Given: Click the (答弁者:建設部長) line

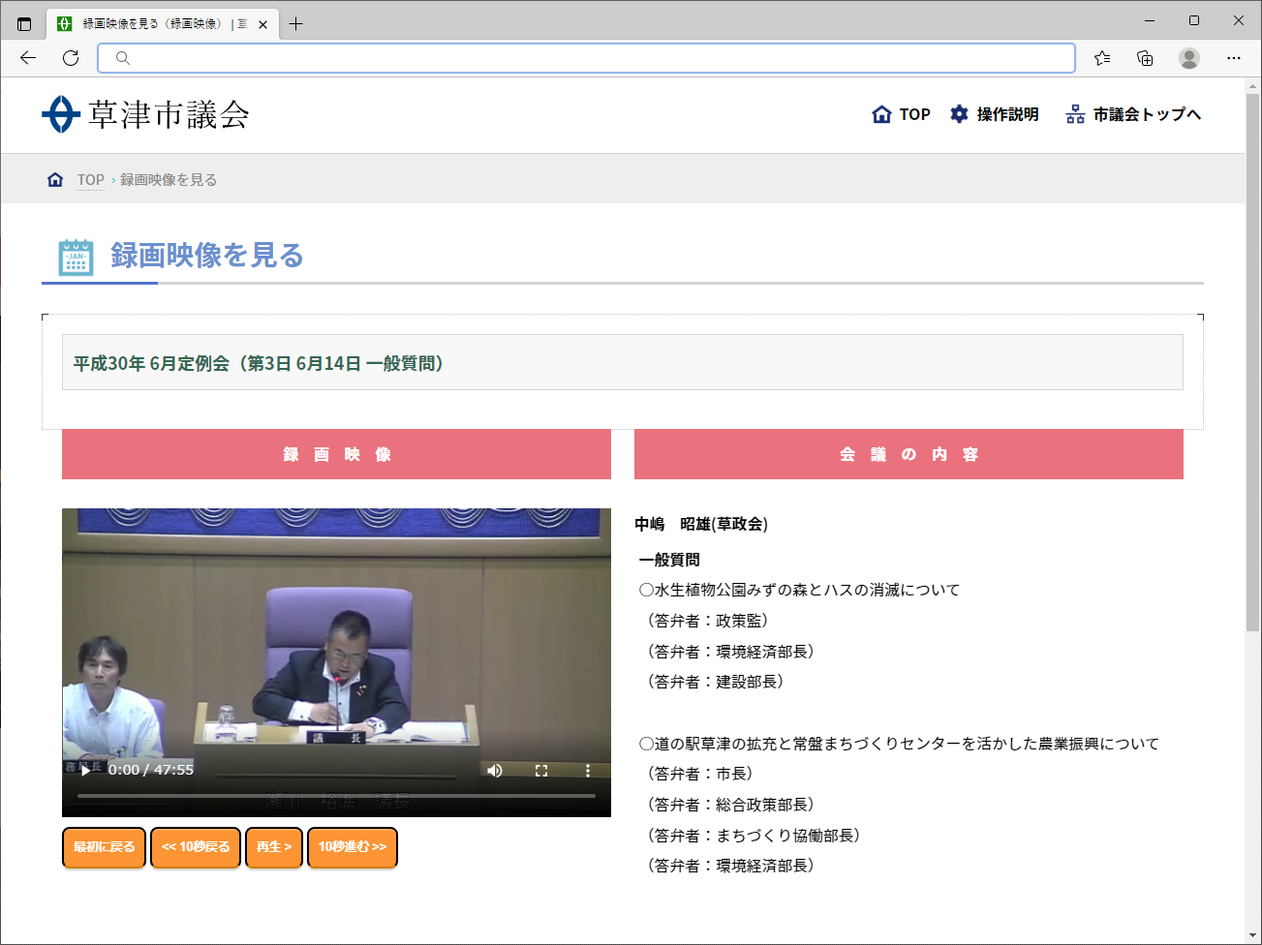Looking at the screenshot, I should point(714,682).
